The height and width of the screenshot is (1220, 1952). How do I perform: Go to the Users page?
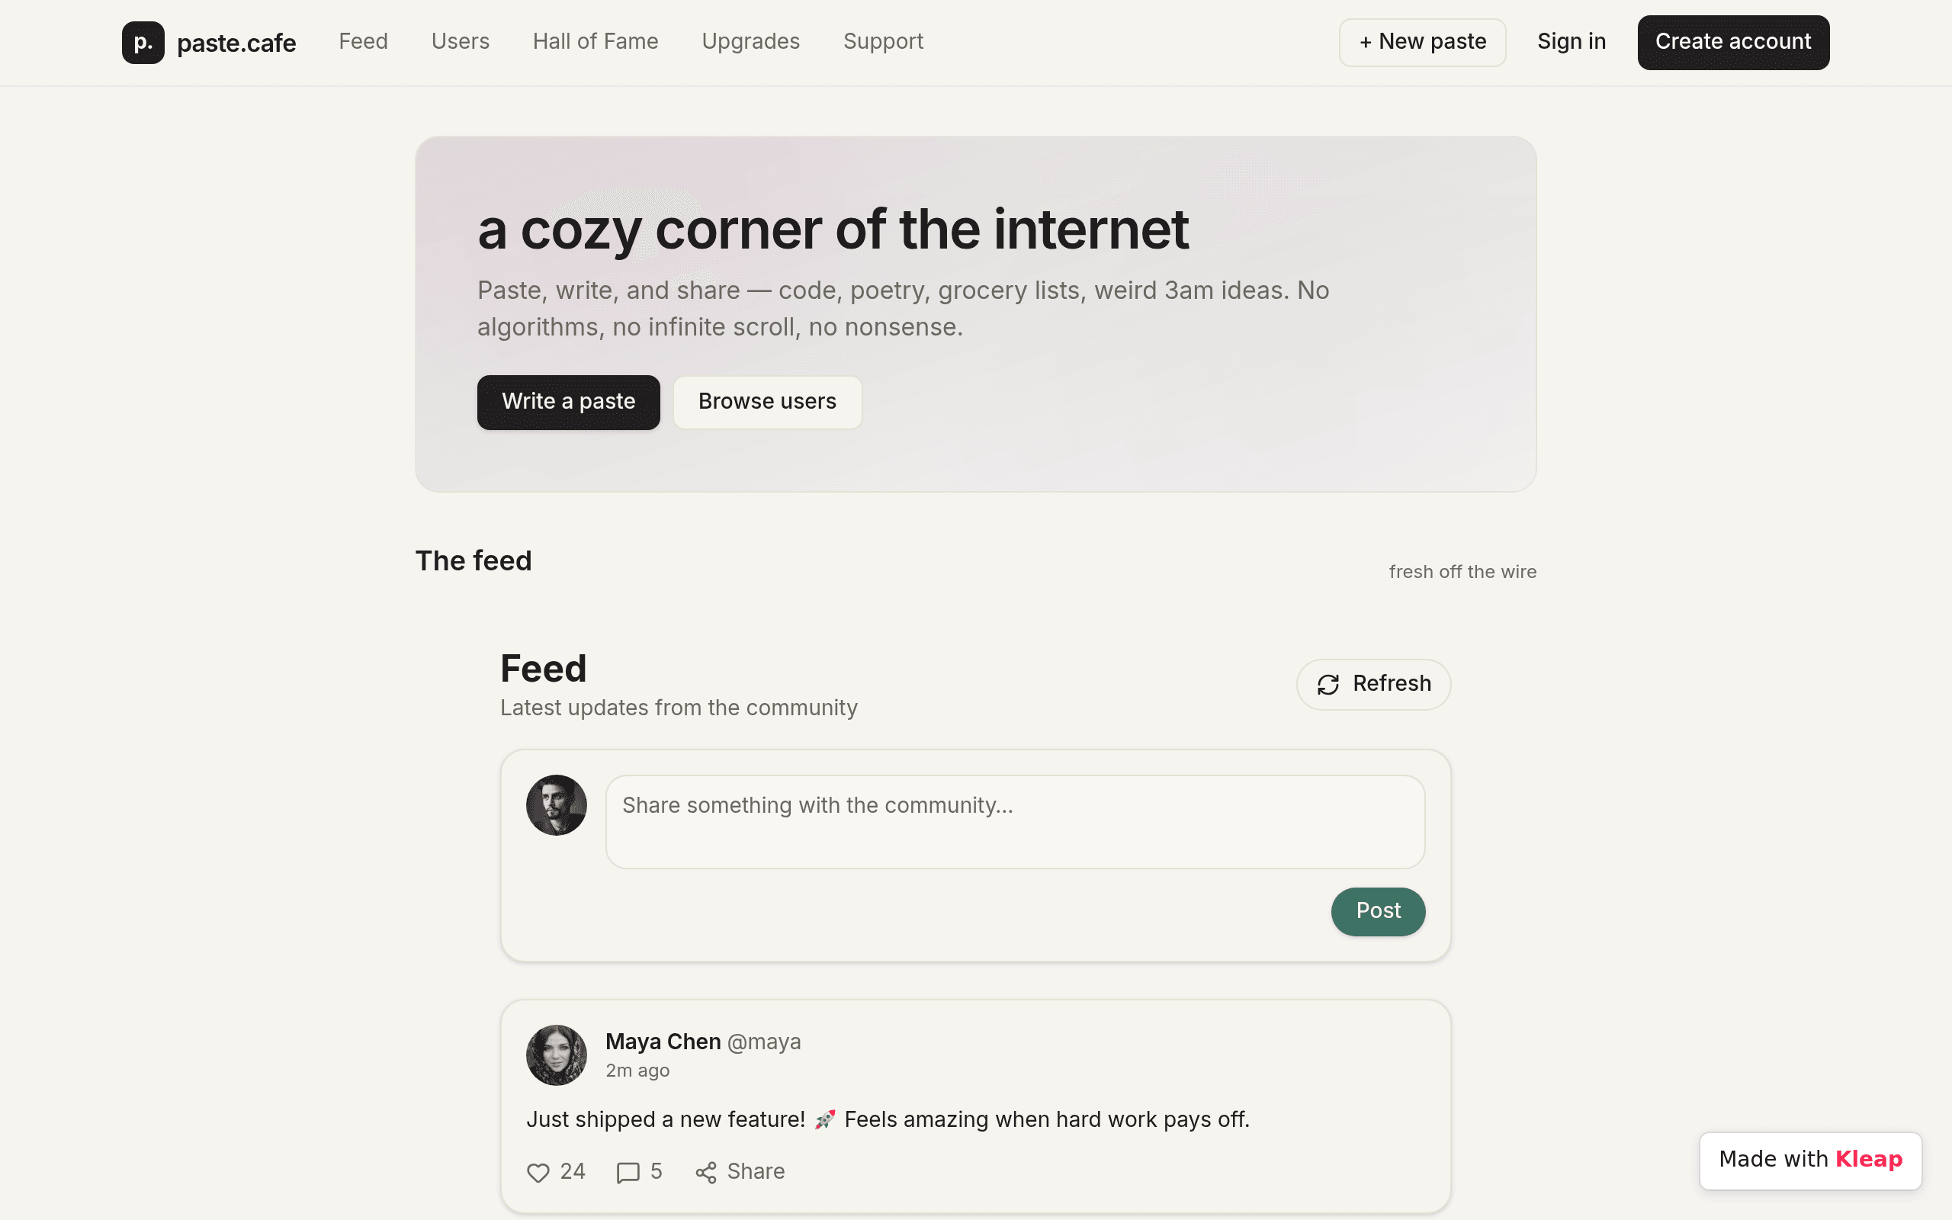pos(460,41)
